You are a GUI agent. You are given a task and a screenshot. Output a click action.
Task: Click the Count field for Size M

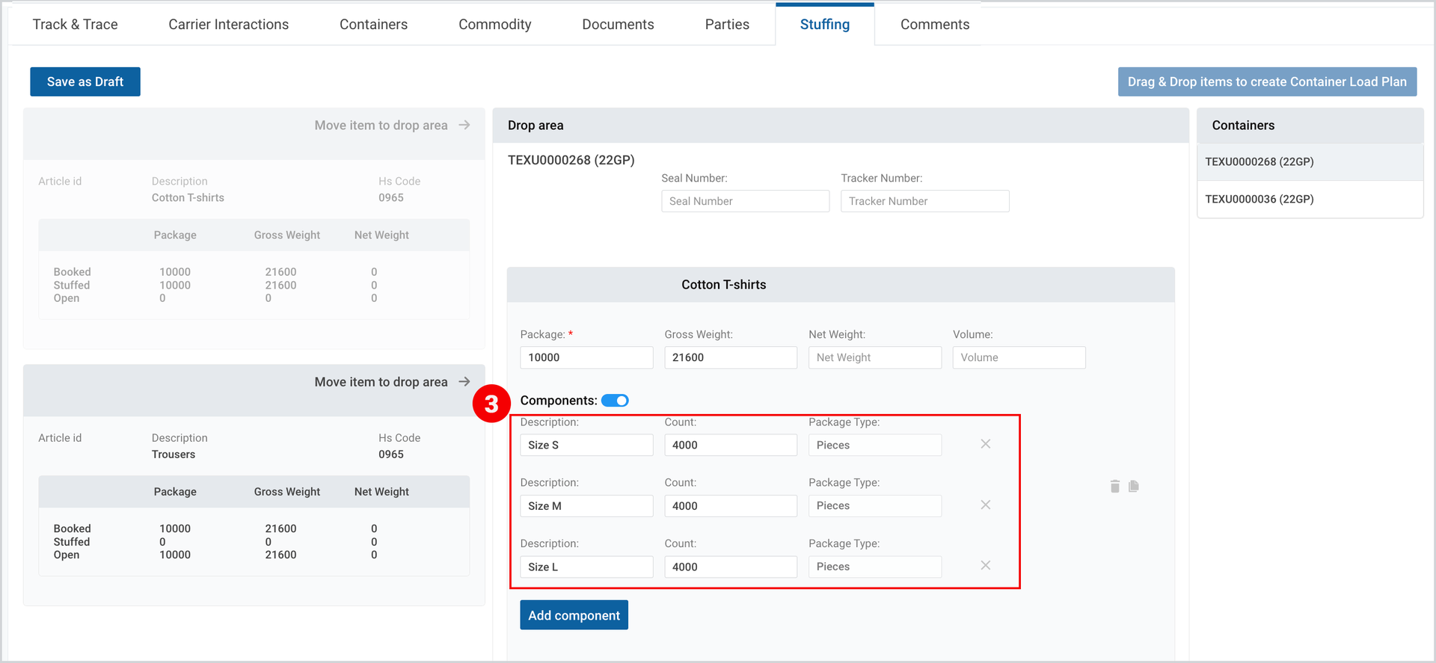[731, 506]
